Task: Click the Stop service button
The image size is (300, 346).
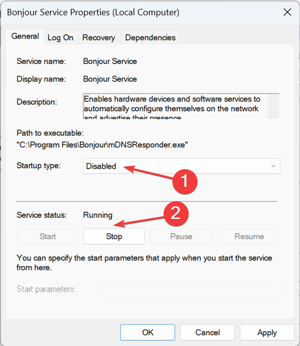Action: pyautogui.click(x=114, y=236)
